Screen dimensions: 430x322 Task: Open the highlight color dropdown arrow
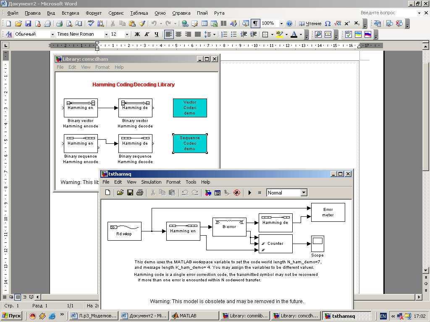coord(286,34)
